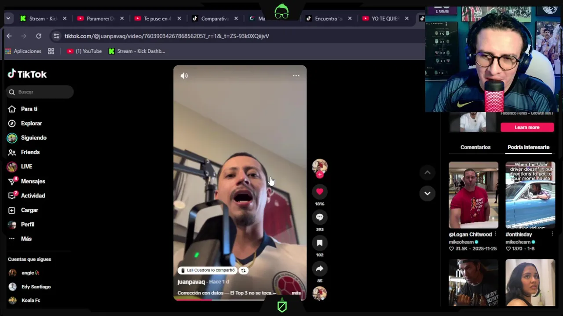The width and height of the screenshot is (563, 316).
Task: Expand video caption with más
Action: click(x=296, y=293)
